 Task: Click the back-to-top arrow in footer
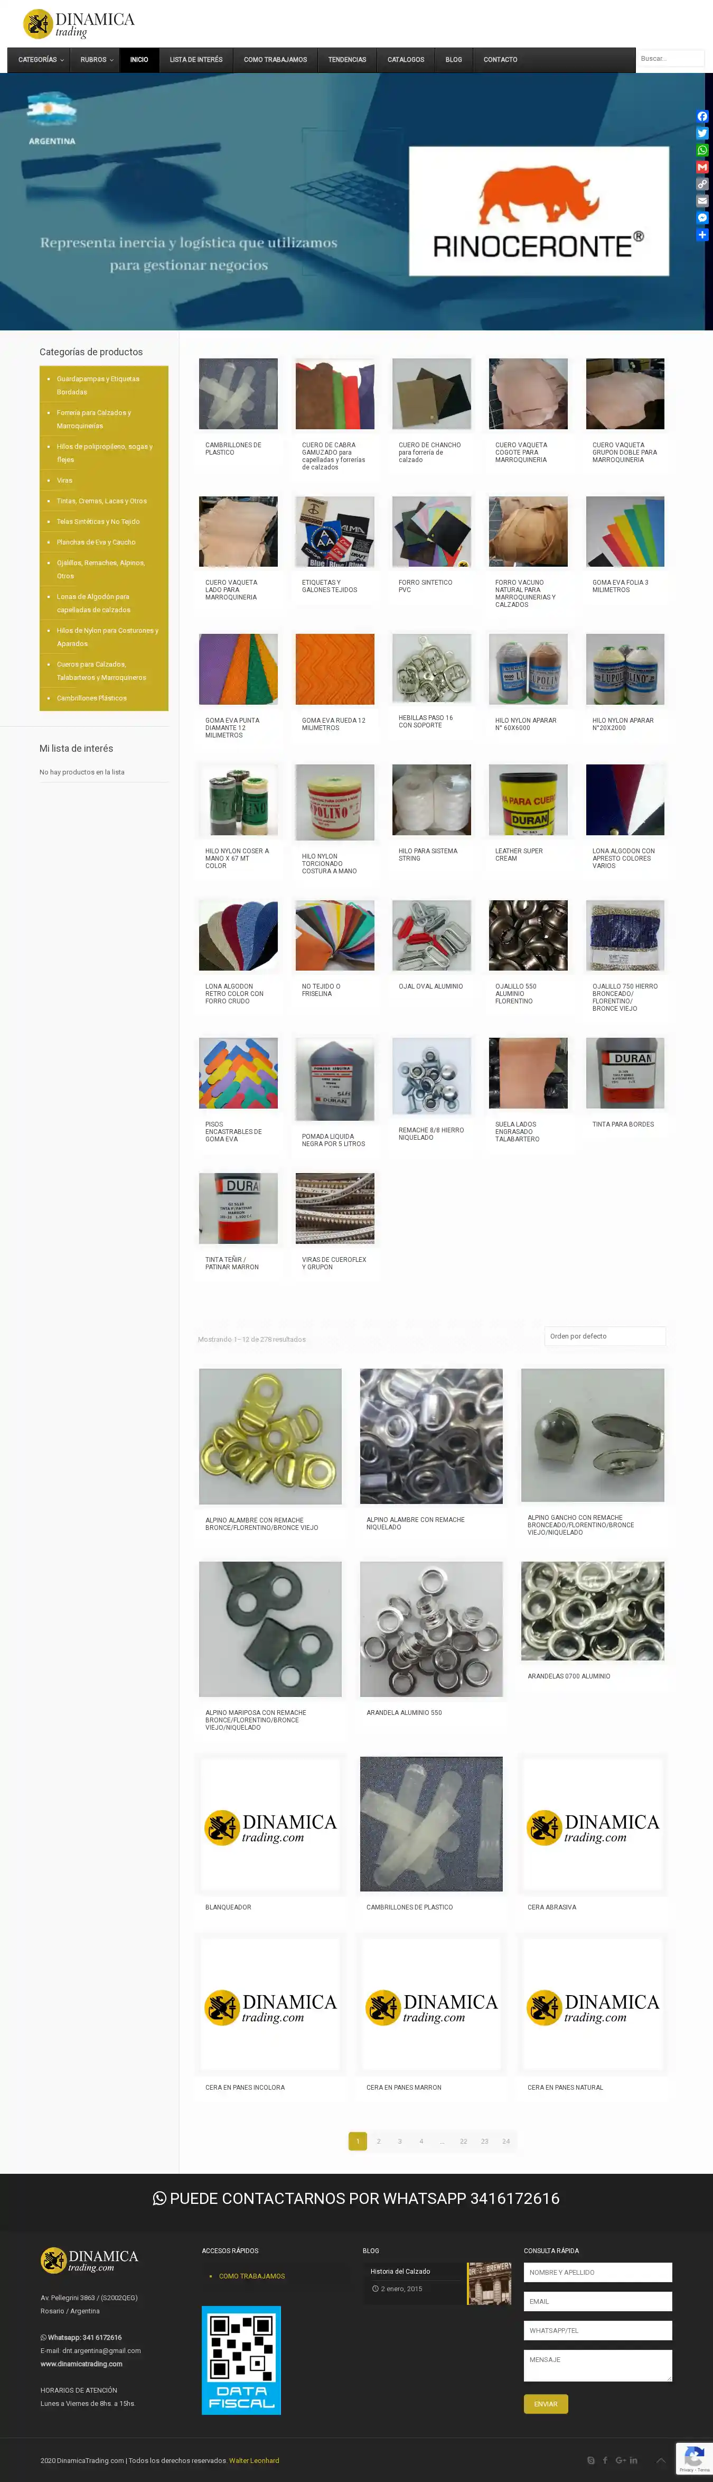pyautogui.click(x=660, y=2460)
